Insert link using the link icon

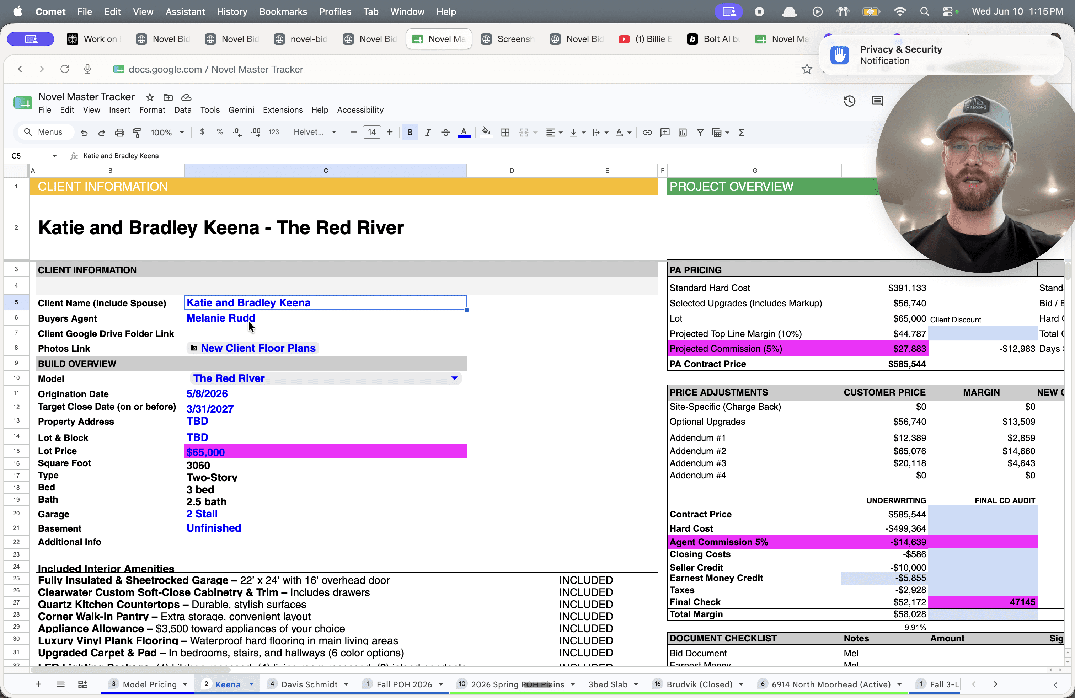click(647, 132)
